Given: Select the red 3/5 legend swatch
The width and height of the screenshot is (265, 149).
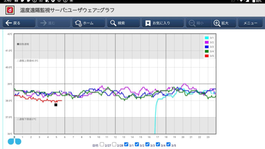Looking at the screenshot, I should point(207,56).
